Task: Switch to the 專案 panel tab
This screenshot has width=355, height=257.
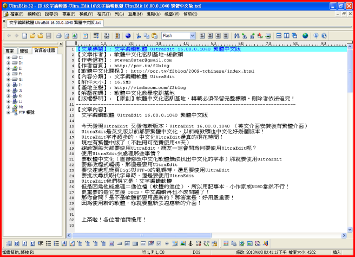Action: click(10, 50)
